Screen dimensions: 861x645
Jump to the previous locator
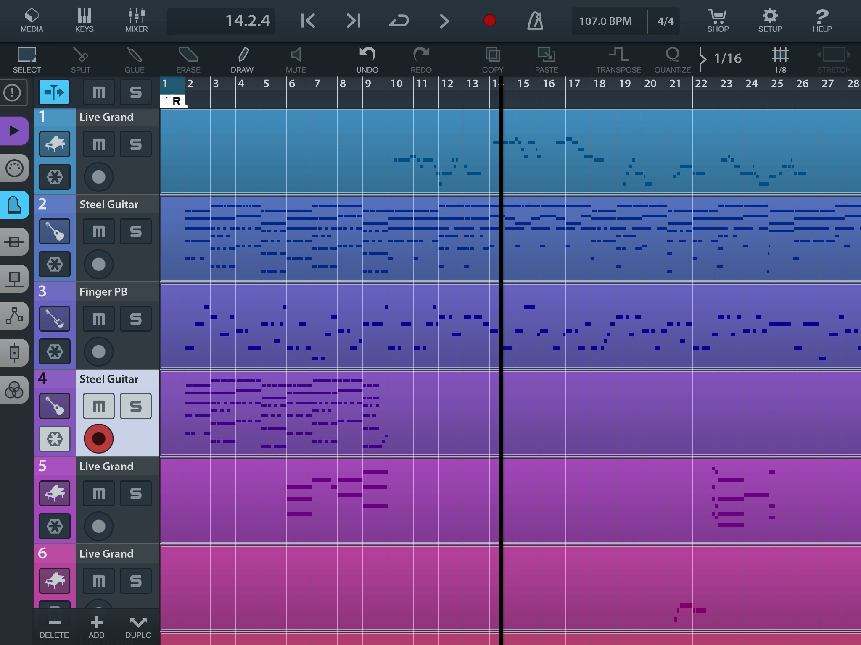(x=308, y=21)
